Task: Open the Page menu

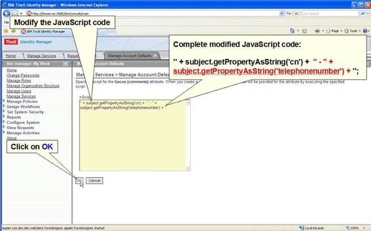Action: point(334,31)
